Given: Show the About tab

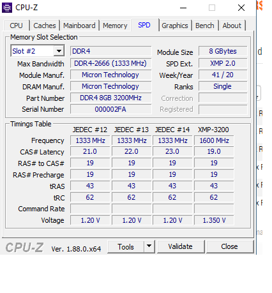Looking at the screenshot, I should [232, 26].
